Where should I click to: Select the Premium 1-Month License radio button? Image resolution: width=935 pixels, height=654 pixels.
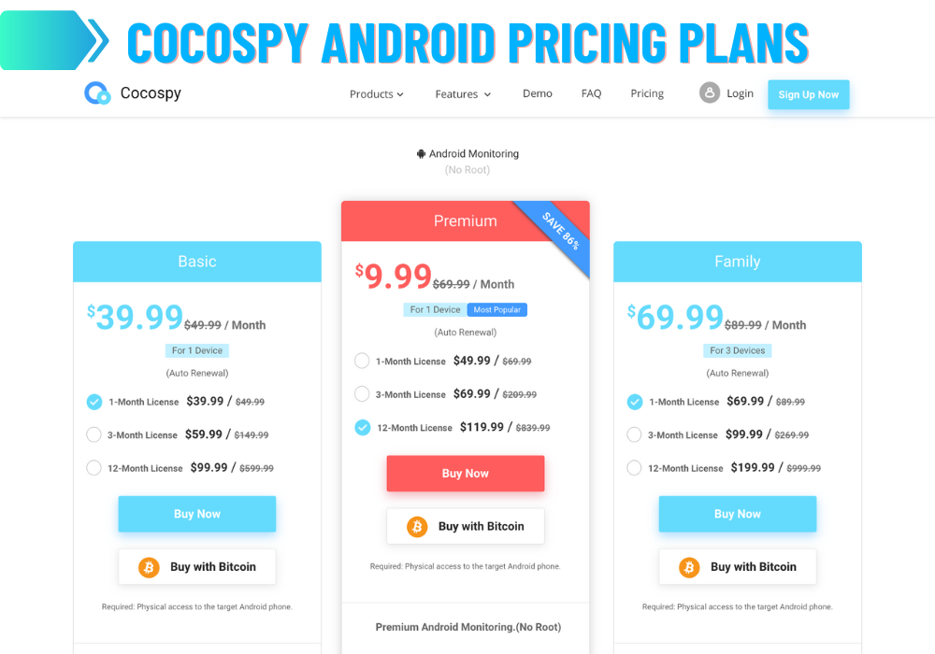pos(362,361)
